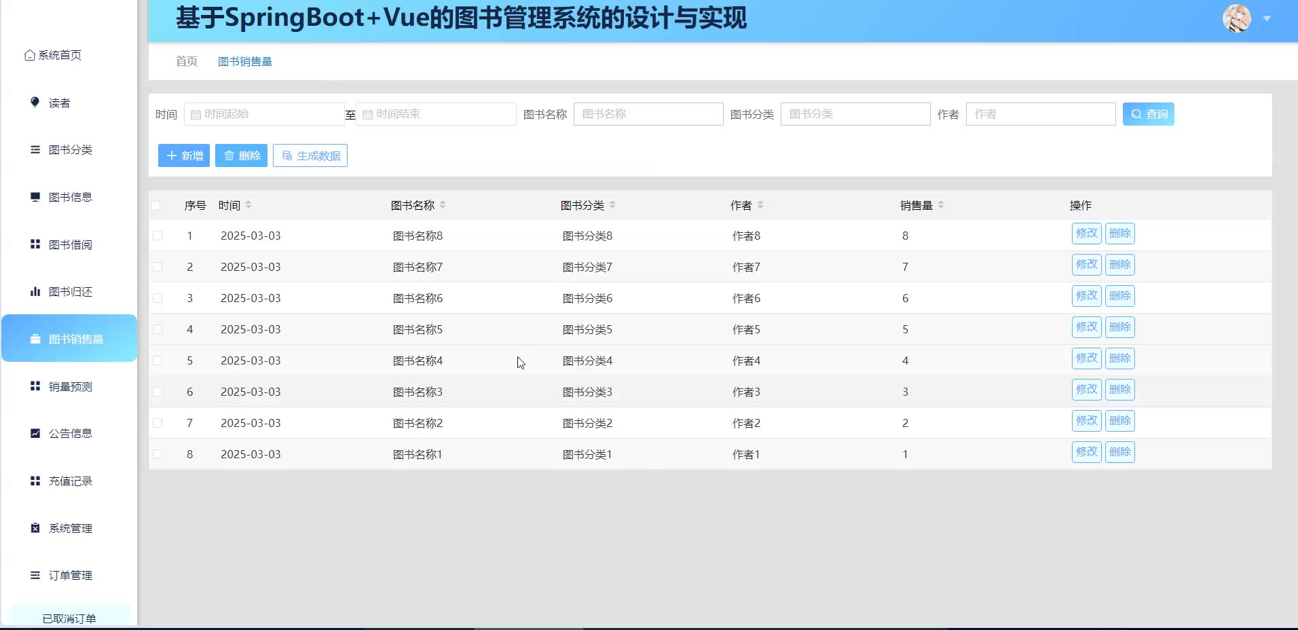1298x630 pixels.
Task: Click the home icon beside 系统首页
Action: click(x=30, y=55)
